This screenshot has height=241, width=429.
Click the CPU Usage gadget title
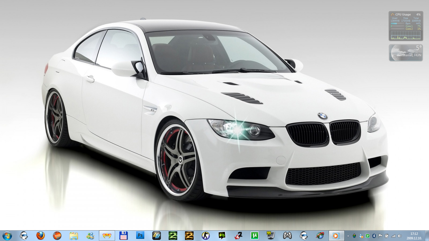403,14
